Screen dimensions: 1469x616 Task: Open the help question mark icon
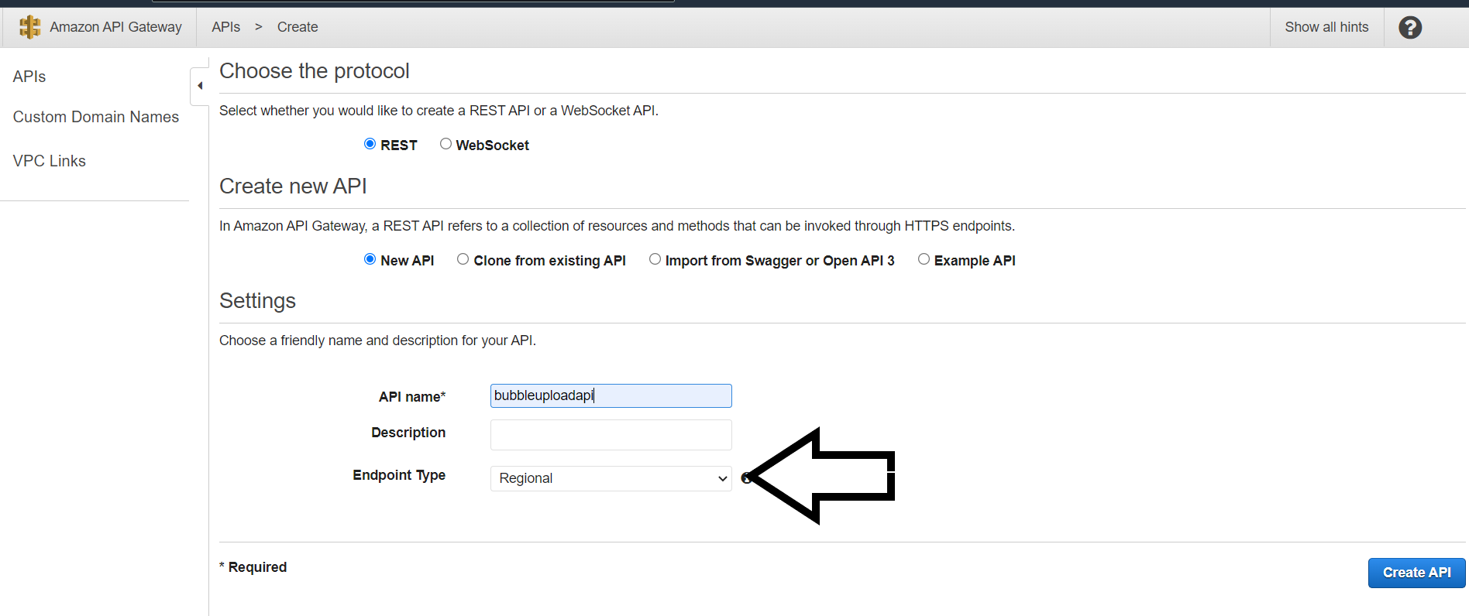click(1410, 28)
